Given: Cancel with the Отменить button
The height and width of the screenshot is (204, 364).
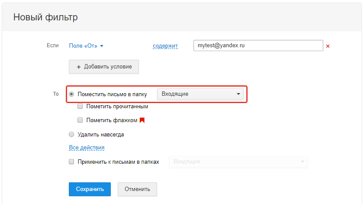Looking at the screenshot, I should pyautogui.click(x=137, y=189).
